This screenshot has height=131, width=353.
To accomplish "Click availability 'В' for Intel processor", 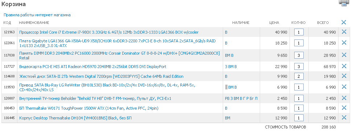I will (226, 32).
